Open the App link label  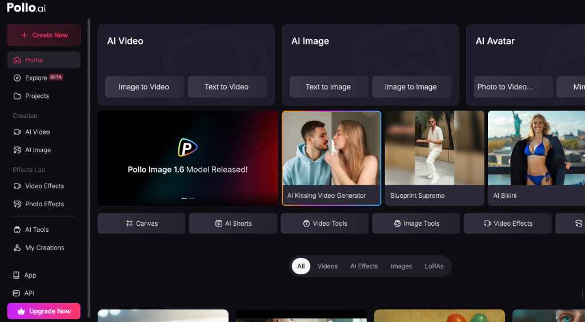click(30, 275)
